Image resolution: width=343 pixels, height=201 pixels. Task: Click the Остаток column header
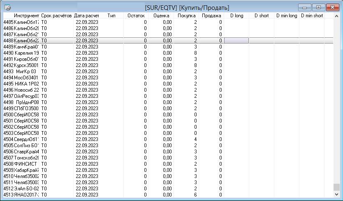[x=136, y=16]
